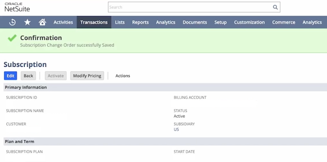Image resolution: width=327 pixels, height=162 pixels.
Task: Collapse the Primary Information section header
Action: 26,87
